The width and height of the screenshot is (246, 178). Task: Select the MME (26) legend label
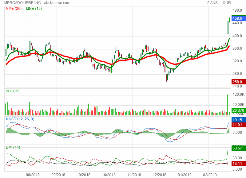click(x=14, y=9)
